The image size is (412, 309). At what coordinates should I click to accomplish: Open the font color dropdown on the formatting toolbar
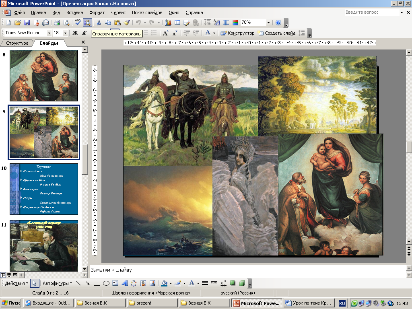tap(214, 33)
